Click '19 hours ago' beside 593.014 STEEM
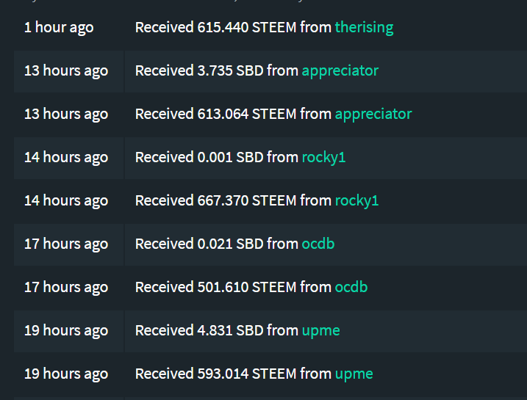The height and width of the screenshot is (400, 527). pos(66,374)
